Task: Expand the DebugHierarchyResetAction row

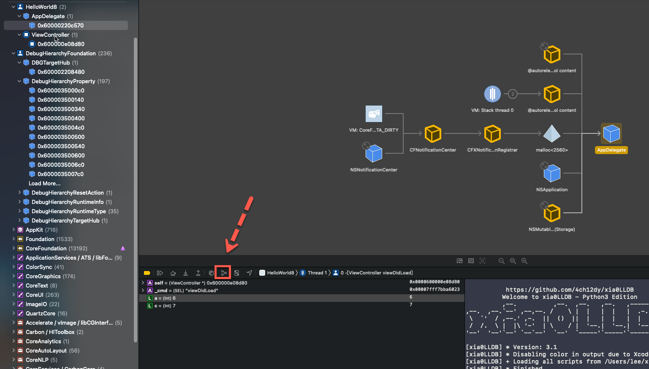Action: tap(19, 193)
